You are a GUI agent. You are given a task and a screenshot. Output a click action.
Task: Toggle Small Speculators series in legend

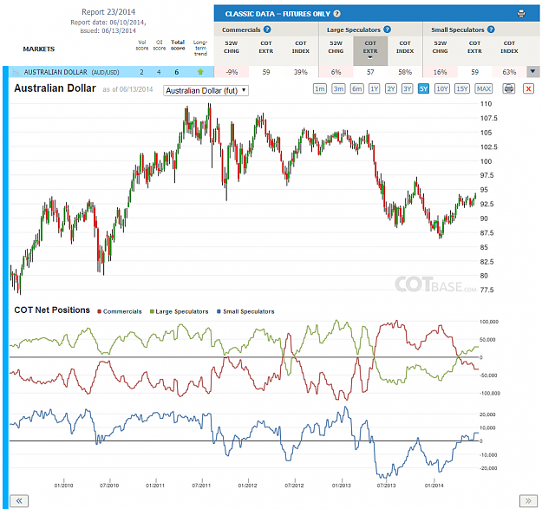(245, 311)
